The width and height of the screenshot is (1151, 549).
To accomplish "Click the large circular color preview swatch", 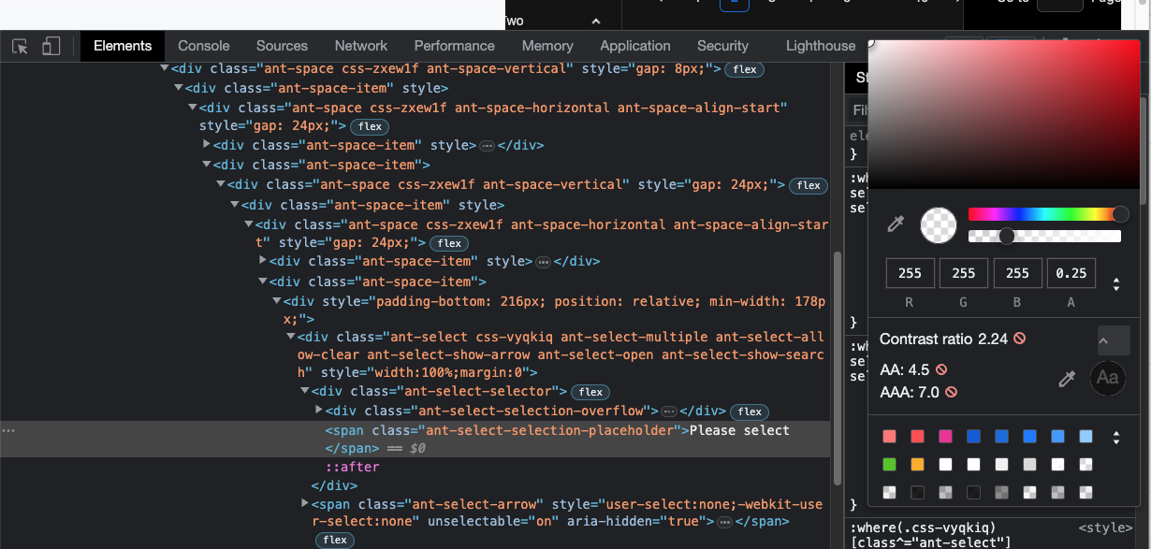I will [x=938, y=224].
